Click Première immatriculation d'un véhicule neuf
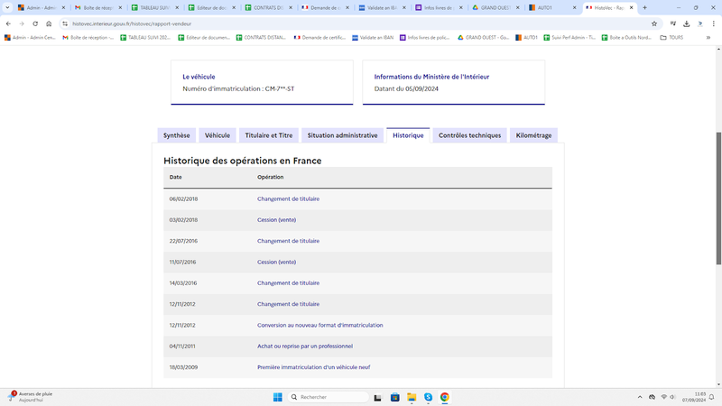The height and width of the screenshot is (406, 722). 313,367
